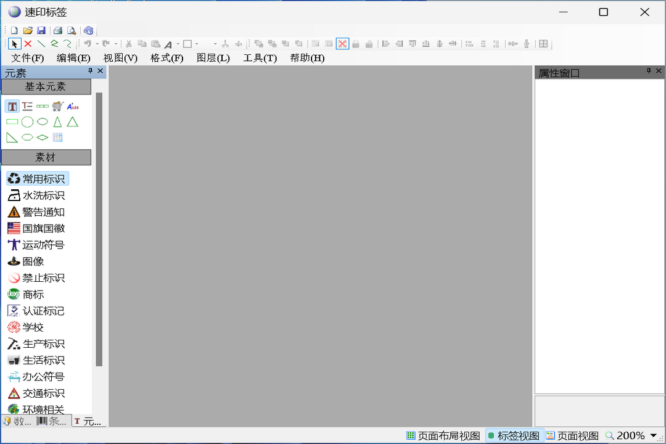Pin the 属性窗口 panel
The image size is (666, 444).
648,72
